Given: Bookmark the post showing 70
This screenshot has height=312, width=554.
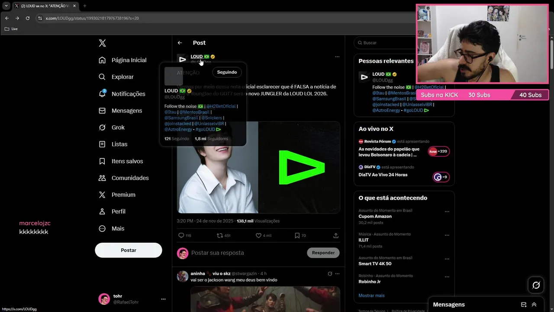Looking at the screenshot, I should [x=297, y=235].
